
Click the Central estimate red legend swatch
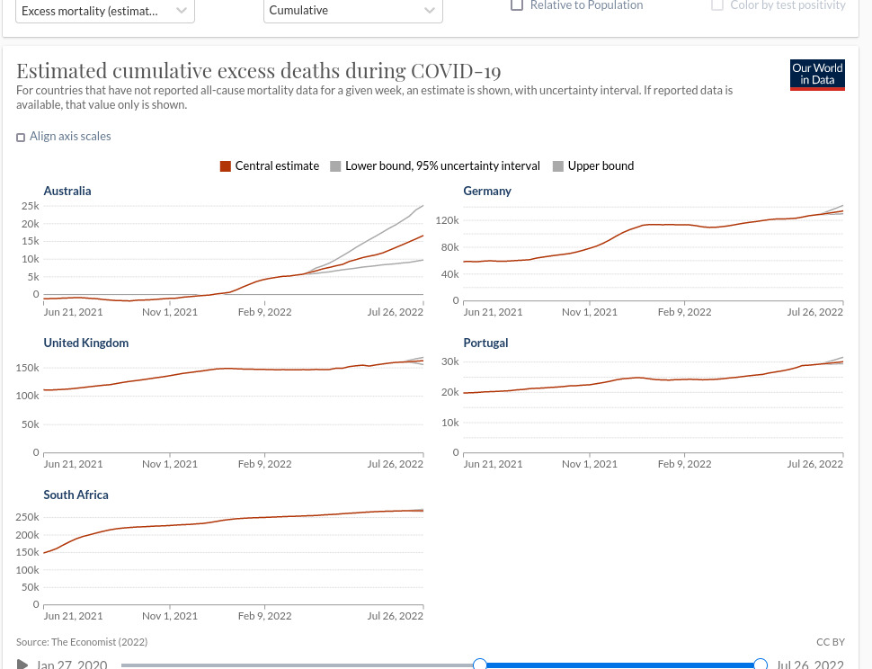226,166
